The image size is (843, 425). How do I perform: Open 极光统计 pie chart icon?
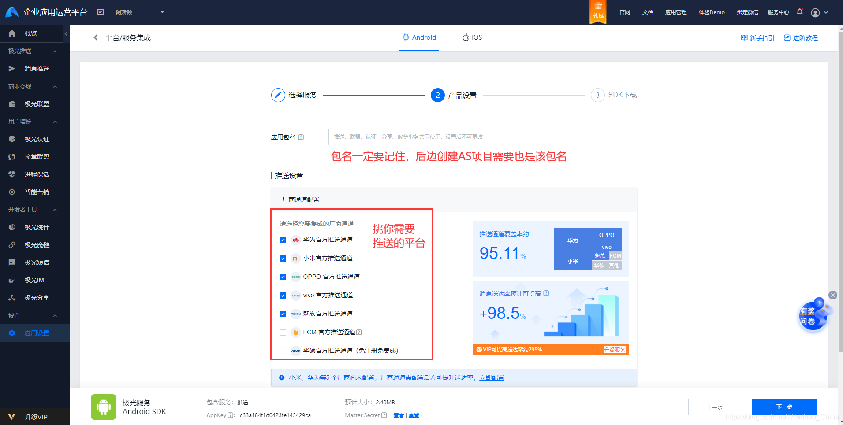tap(12, 227)
